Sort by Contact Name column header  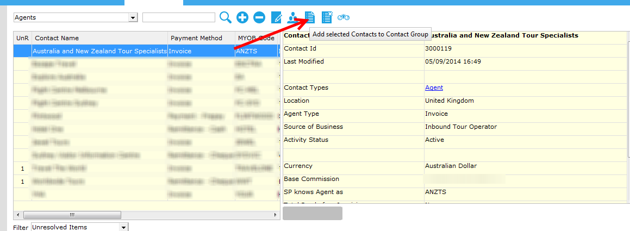(99, 38)
